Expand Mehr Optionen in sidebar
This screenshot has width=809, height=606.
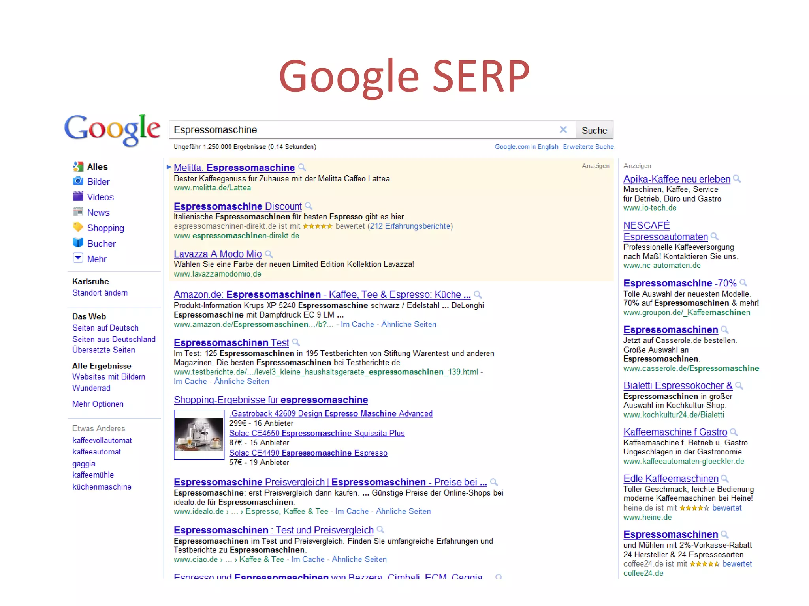(98, 404)
